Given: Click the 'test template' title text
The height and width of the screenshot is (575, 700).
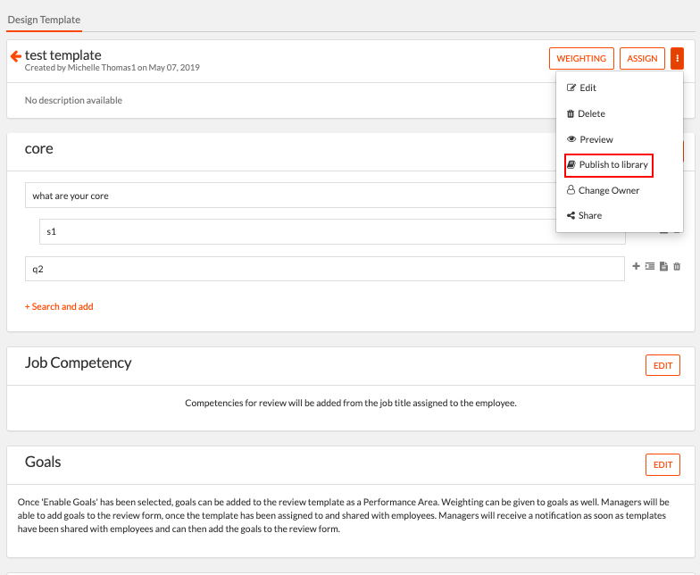Looking at the screenshot, I should tap(62, 55).
